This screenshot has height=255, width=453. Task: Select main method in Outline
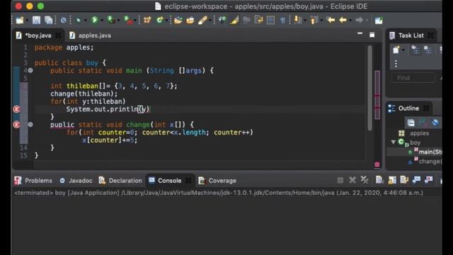point(430,152)
